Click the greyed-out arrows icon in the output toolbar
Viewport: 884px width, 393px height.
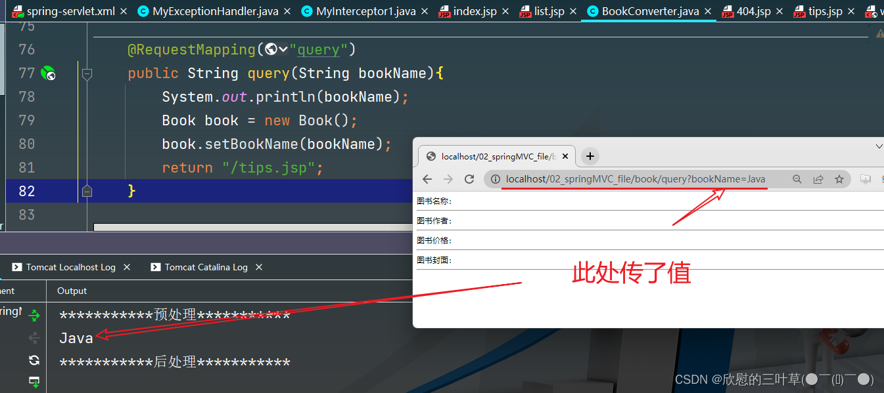click(34, 338)
